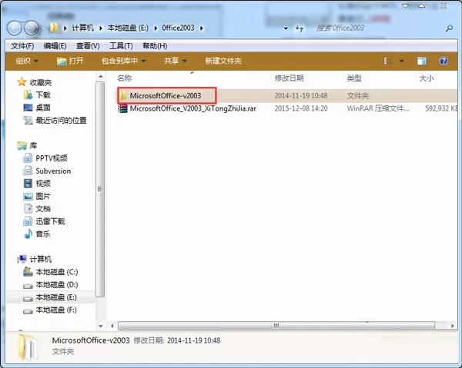462x368 pixels.
Task: Click Office2003 in the address breadcrumb
Action: [x=178, y=28]
